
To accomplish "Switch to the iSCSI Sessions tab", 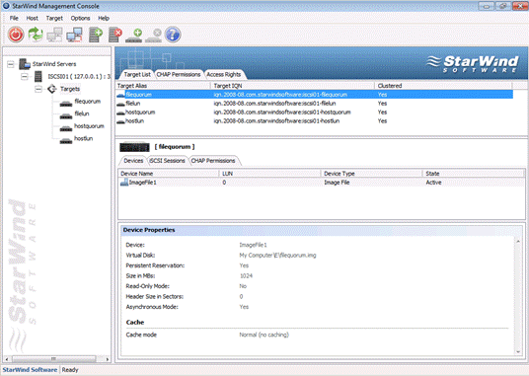I will coord(168,161).
